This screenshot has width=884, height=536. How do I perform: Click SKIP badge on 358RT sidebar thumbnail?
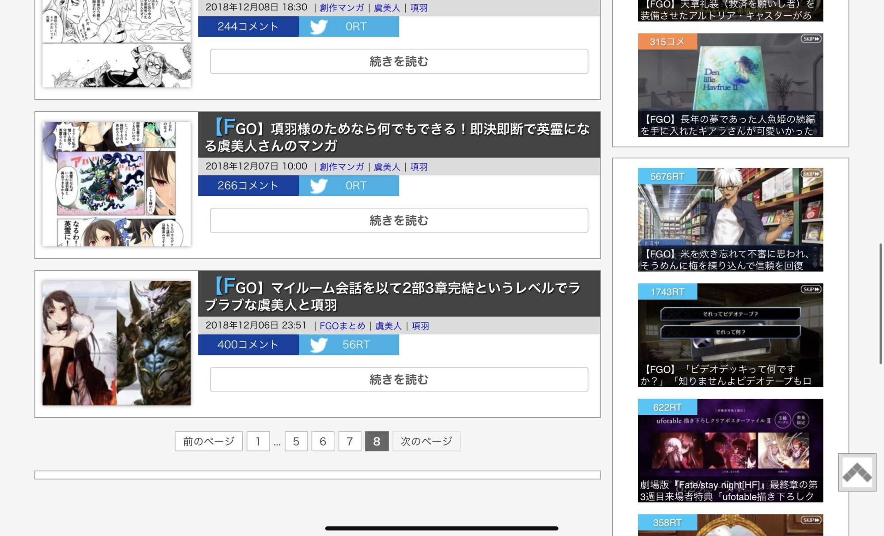(x=811, y=520)
